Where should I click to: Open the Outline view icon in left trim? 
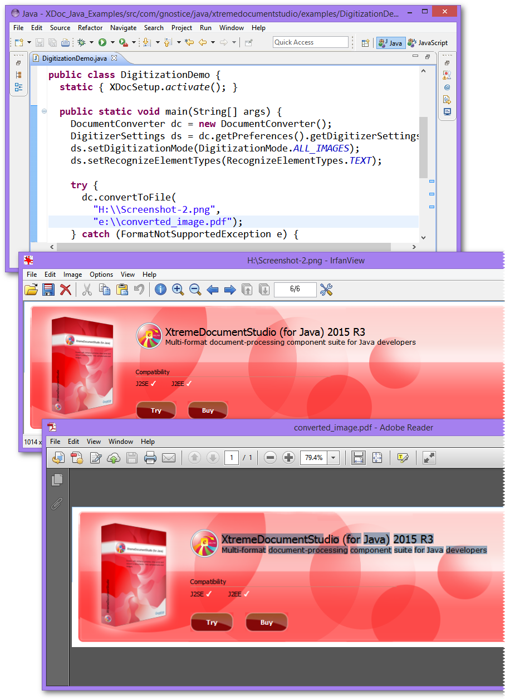[18, 87]
